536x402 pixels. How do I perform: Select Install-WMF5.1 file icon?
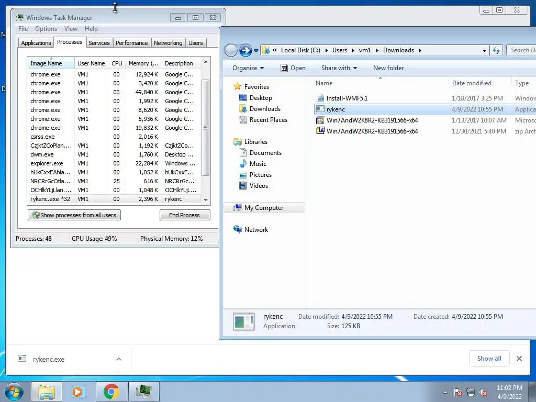click(x=320, y=98)
